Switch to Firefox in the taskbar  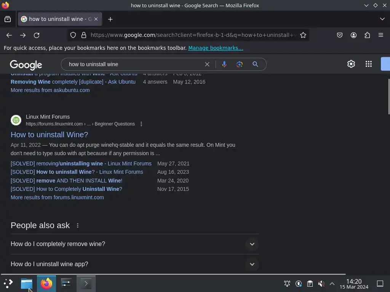[46, 283]
